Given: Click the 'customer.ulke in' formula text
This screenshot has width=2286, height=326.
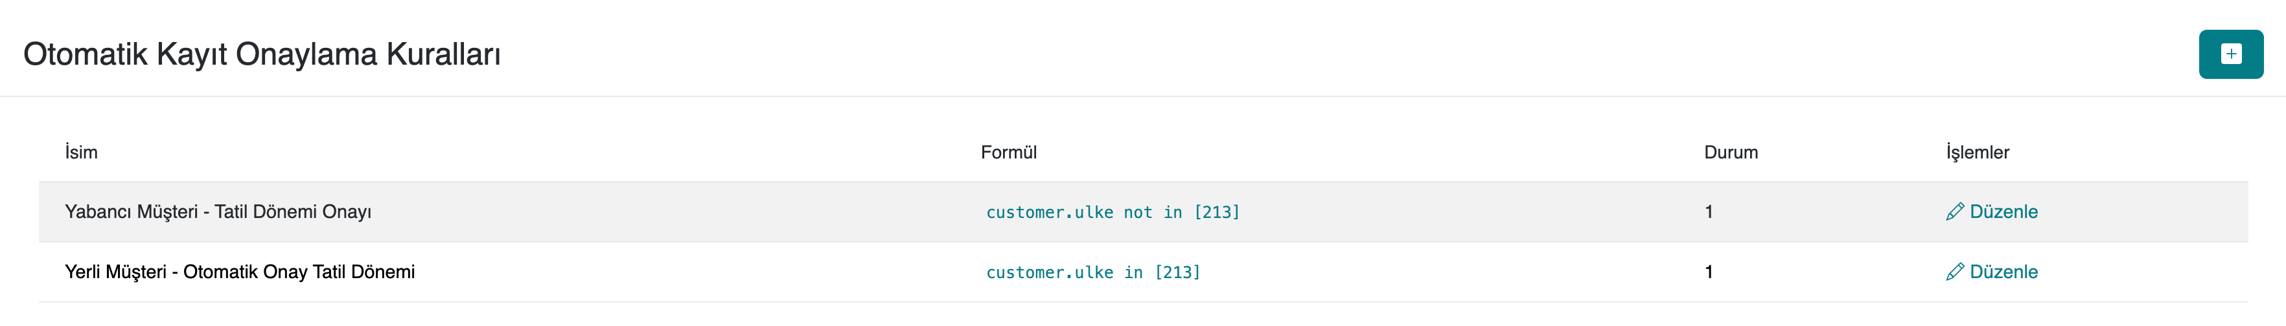Looking at the screenshot, I should click(1064, 273).
